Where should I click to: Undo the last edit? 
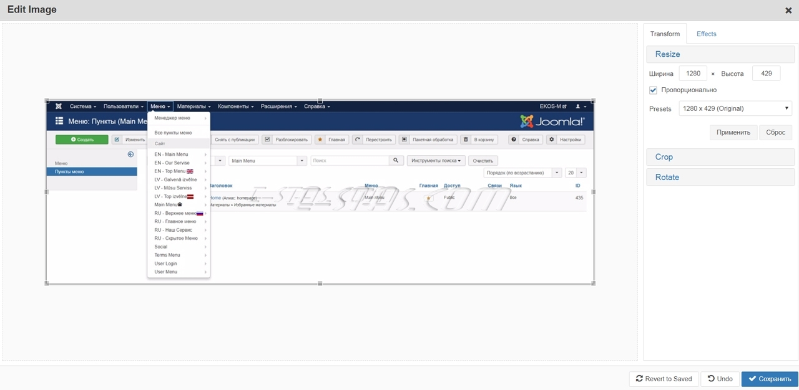pyautogui.click(x=720, y=379)
